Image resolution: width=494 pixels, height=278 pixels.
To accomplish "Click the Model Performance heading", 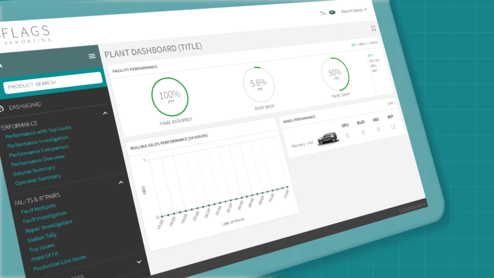I will pyautogui.click(x=299, y=119).
